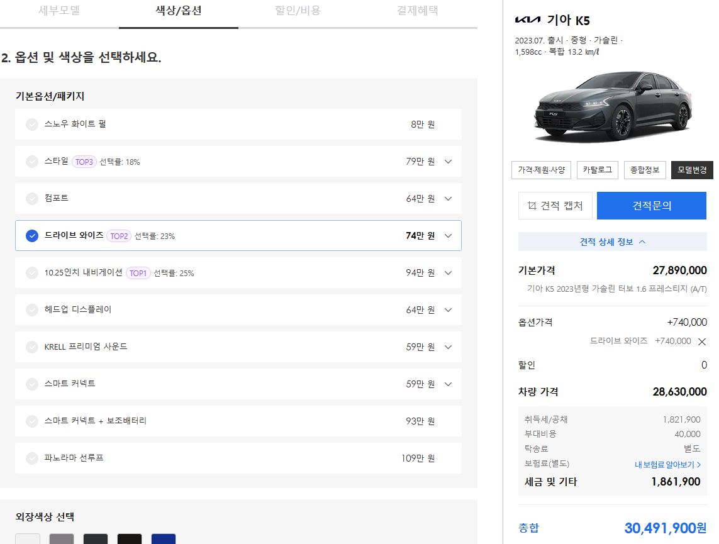The width and height of the screenshot is (719, 544).
Task: Expand 스마트 커넥트 details chevron
Action: pyautogui.click(x=449, y=384)
